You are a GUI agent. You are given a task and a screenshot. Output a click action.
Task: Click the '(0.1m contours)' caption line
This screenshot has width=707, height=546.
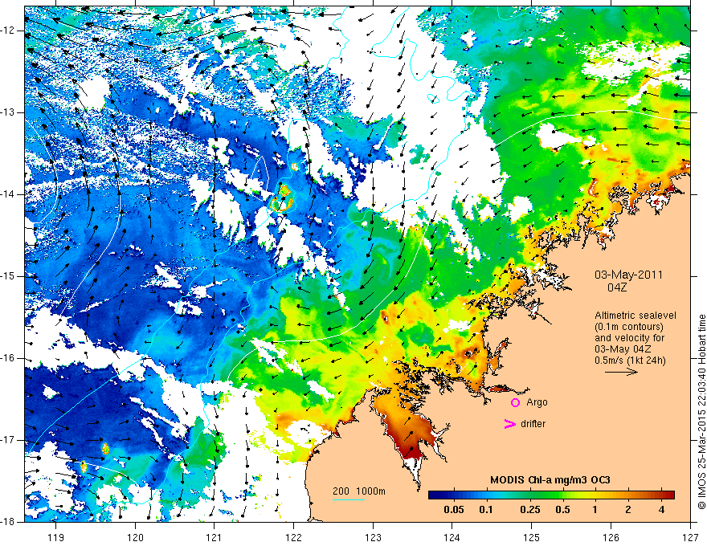point(629,327)
